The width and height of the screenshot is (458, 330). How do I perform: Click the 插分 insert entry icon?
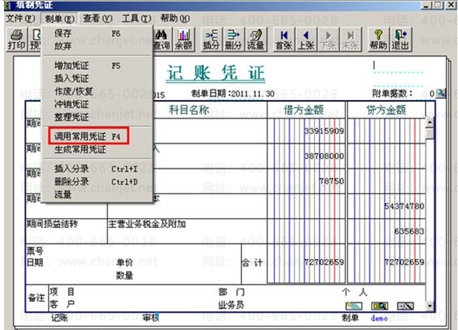pyautogui.click(x=211, y=40)
